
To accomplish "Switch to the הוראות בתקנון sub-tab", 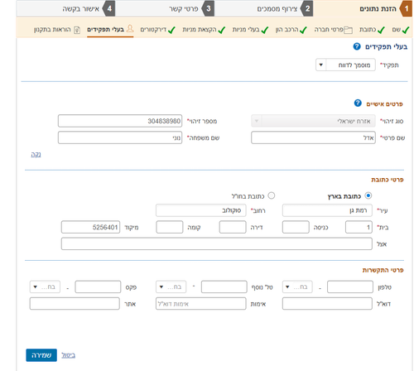I will tap(57, 30).
